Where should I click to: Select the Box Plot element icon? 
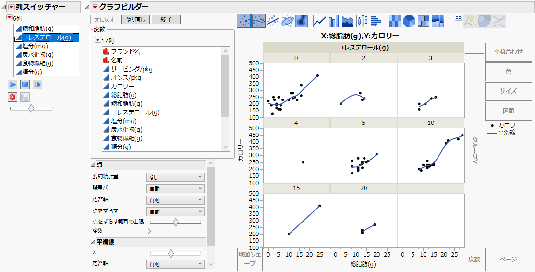pyautogui.click(x=363, y=21)
